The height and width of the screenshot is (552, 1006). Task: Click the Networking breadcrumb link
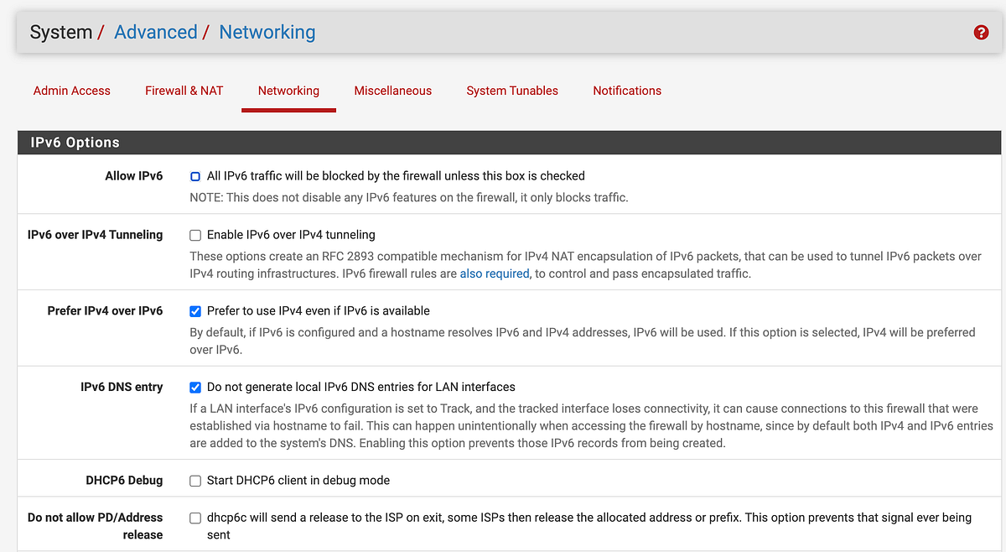pos(267,32)
